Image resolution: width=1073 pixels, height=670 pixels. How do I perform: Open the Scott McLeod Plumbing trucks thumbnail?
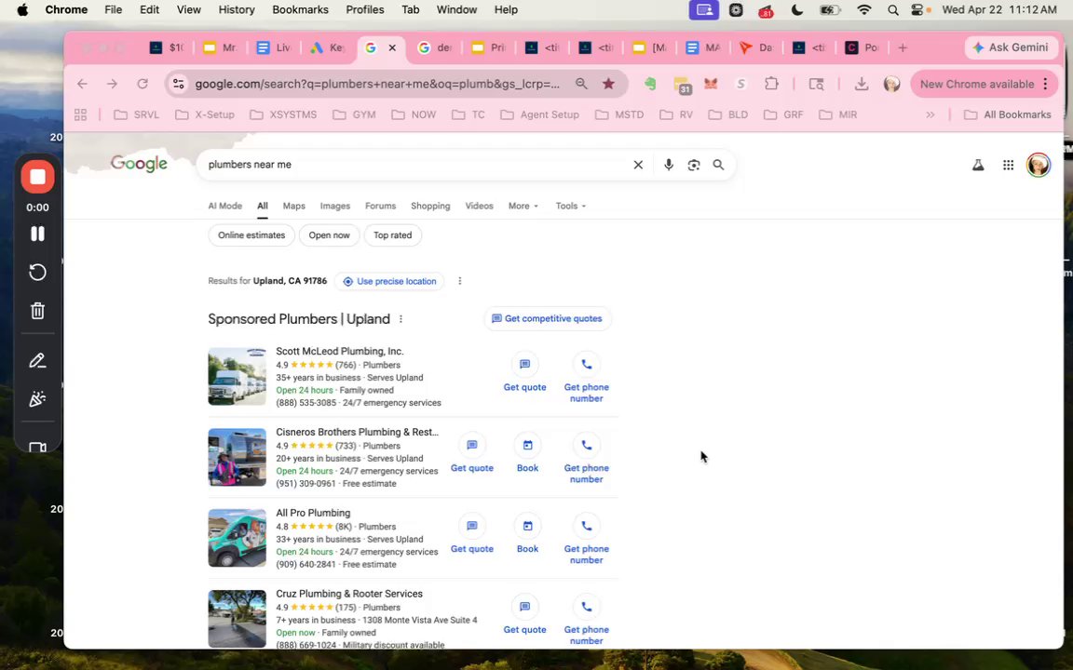(x=237, y=377)
